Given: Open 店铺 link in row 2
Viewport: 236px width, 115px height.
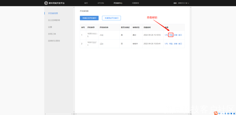Looking at the screenshot, I should pyautogui.click(x=176, y=44).
